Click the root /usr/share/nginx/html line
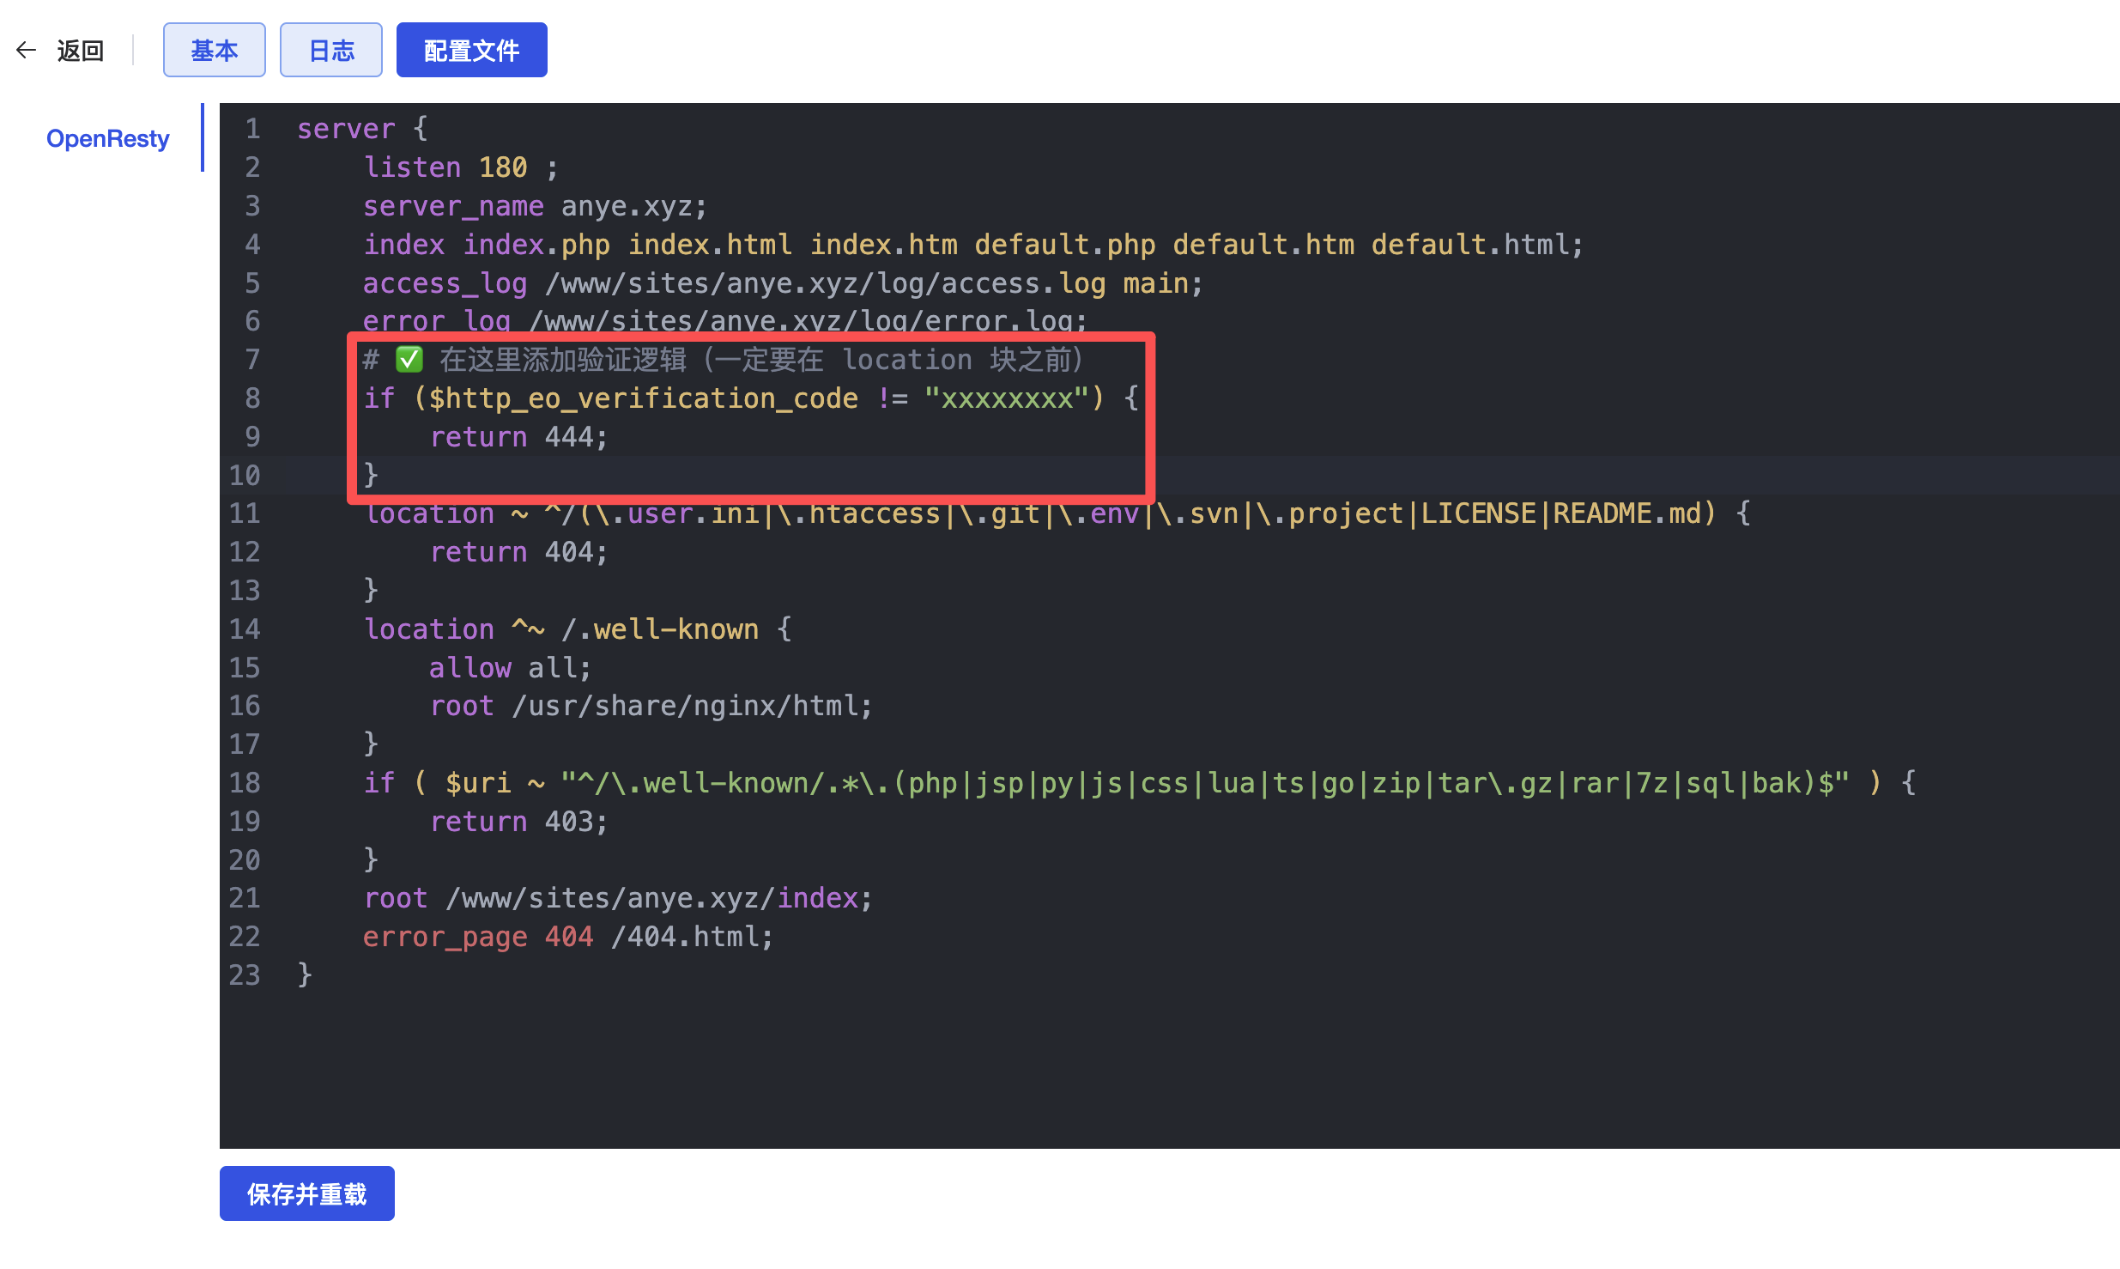Image resolution: width=2120 pixels, height=1269 pixels. point(651,706)
